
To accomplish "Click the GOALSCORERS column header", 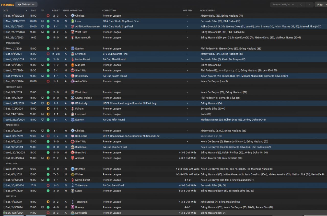I will (208, 10).
